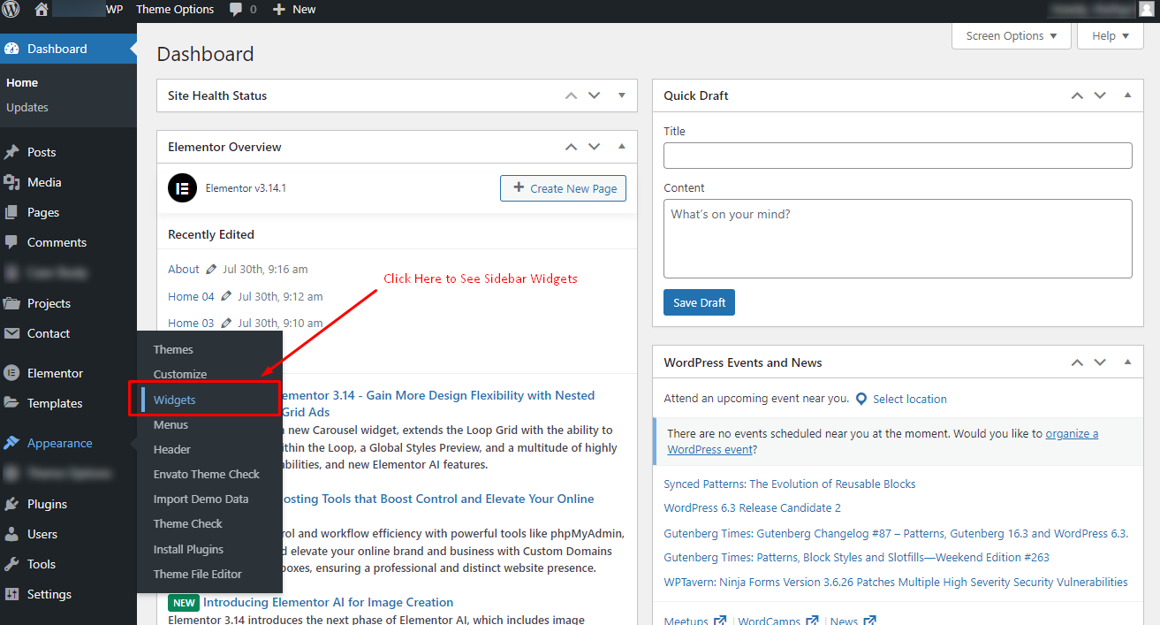Open the Elementor sidebar icon

[11, 372]
